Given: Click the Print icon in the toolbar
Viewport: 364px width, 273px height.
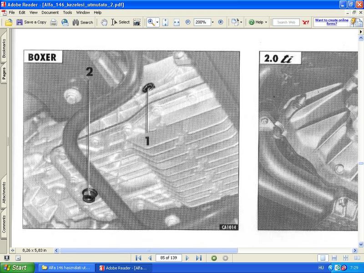Looking at the screenshot, I should (x=54, y=22).
